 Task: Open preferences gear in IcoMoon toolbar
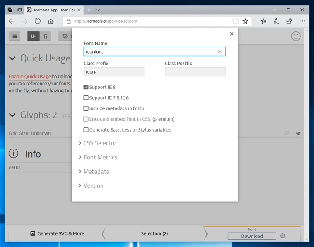[x=65, y=36]
